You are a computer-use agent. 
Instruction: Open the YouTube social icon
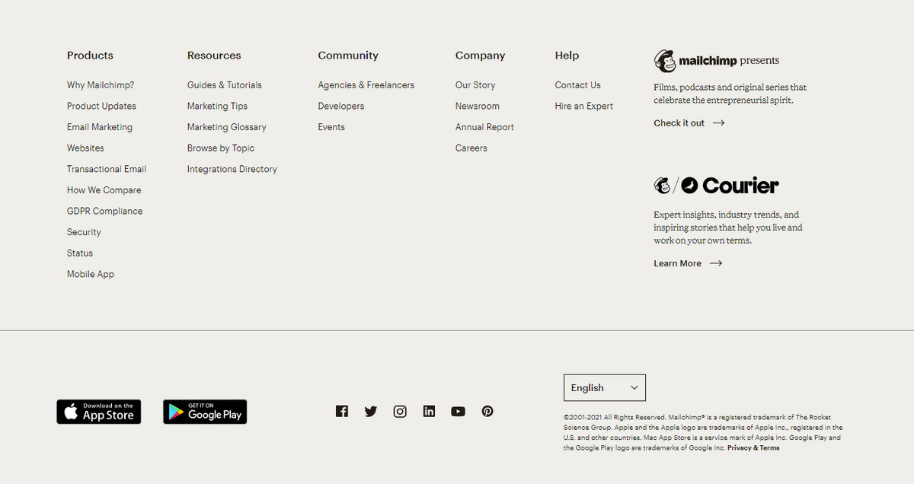coord(458,411)
